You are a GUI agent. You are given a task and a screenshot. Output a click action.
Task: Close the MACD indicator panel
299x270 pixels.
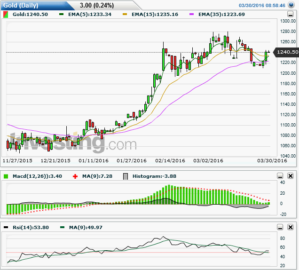point(290,176)
